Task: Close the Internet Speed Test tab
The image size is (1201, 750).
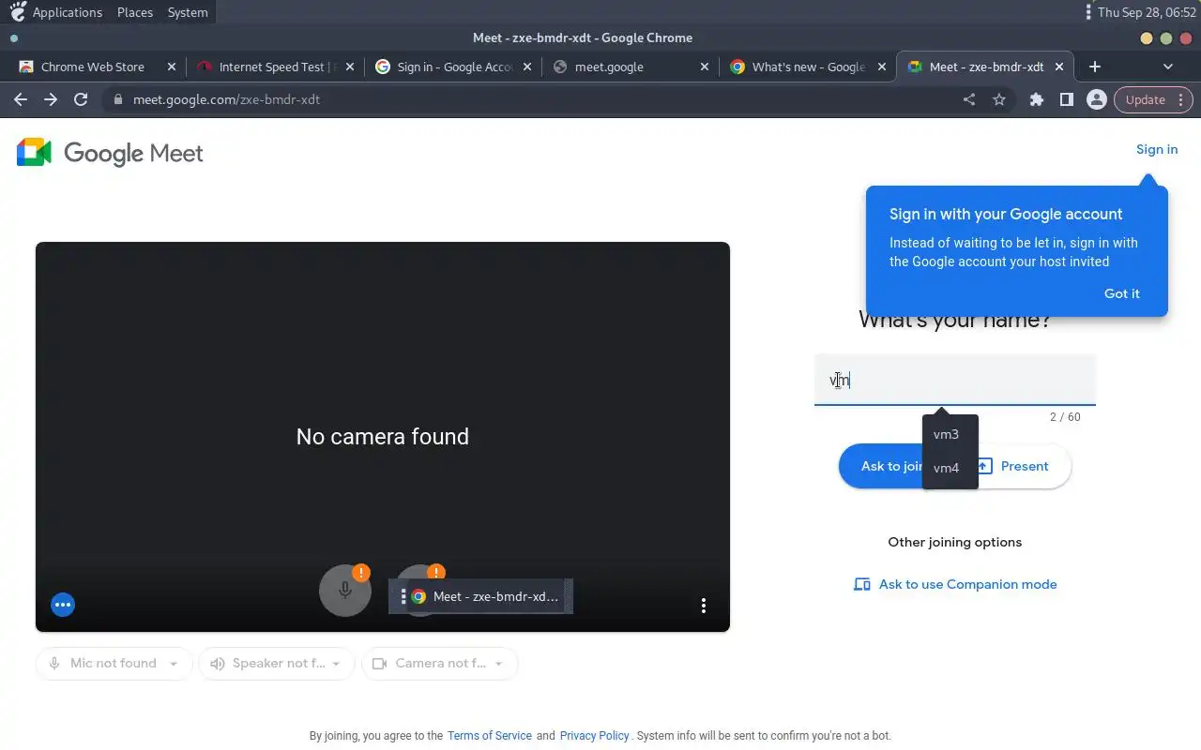Action: point(350,67)
